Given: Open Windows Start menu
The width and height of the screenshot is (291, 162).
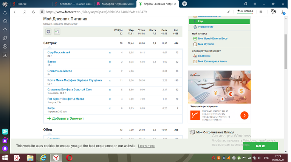Looking at the screenshot, I should tap(5, 158).
